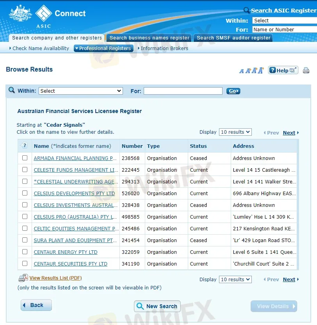Open SURA PLANT AND EQUIPMENT details
The height and width of the screenshot is (325, 317).
click(75, 240)
